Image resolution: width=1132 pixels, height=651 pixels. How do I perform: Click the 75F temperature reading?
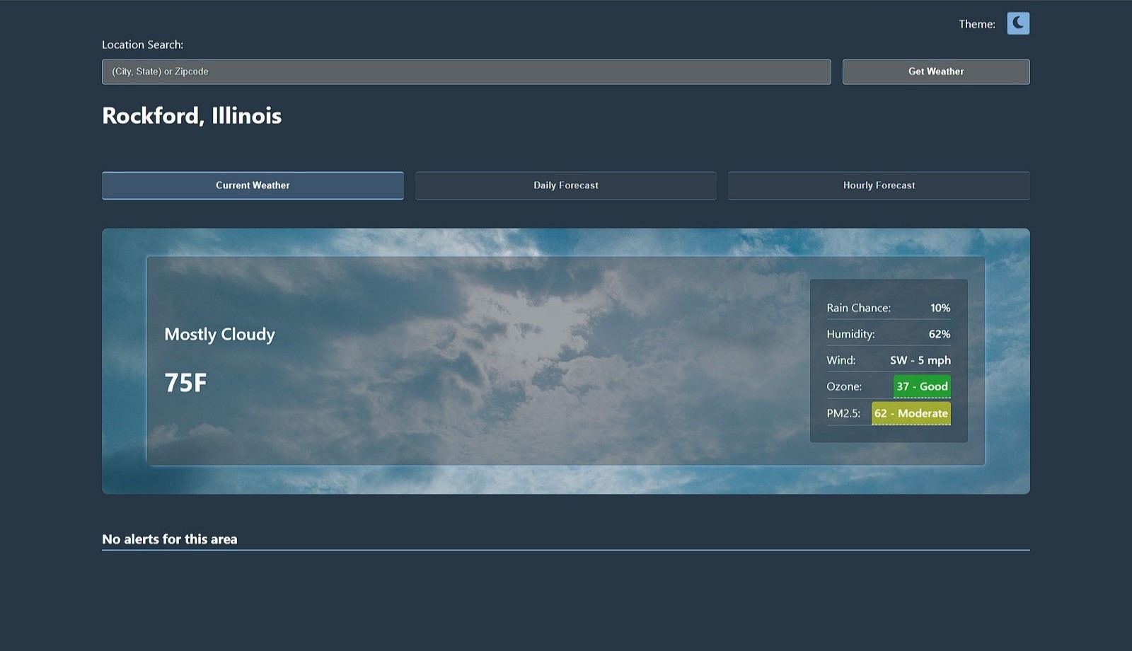click(x=185, y=383)
